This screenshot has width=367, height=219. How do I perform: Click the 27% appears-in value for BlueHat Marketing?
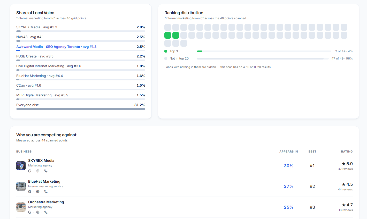pos(289,186)
